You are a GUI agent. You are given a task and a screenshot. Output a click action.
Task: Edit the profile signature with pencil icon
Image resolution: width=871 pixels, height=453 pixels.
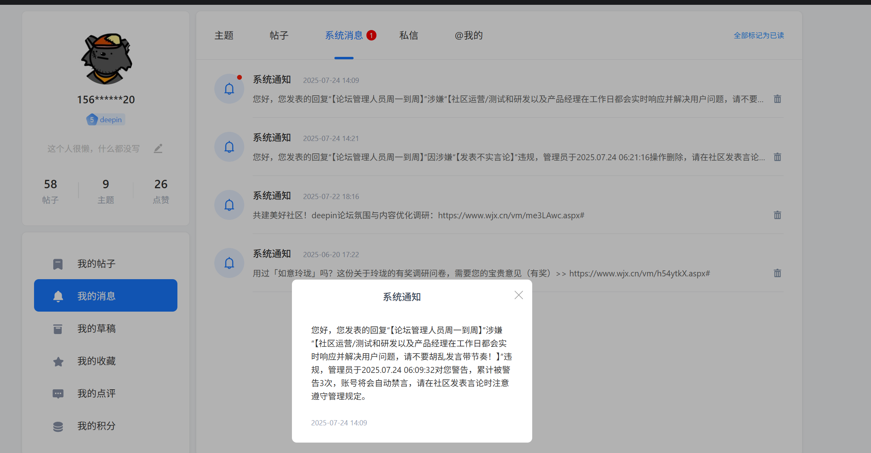click(158, 149)
